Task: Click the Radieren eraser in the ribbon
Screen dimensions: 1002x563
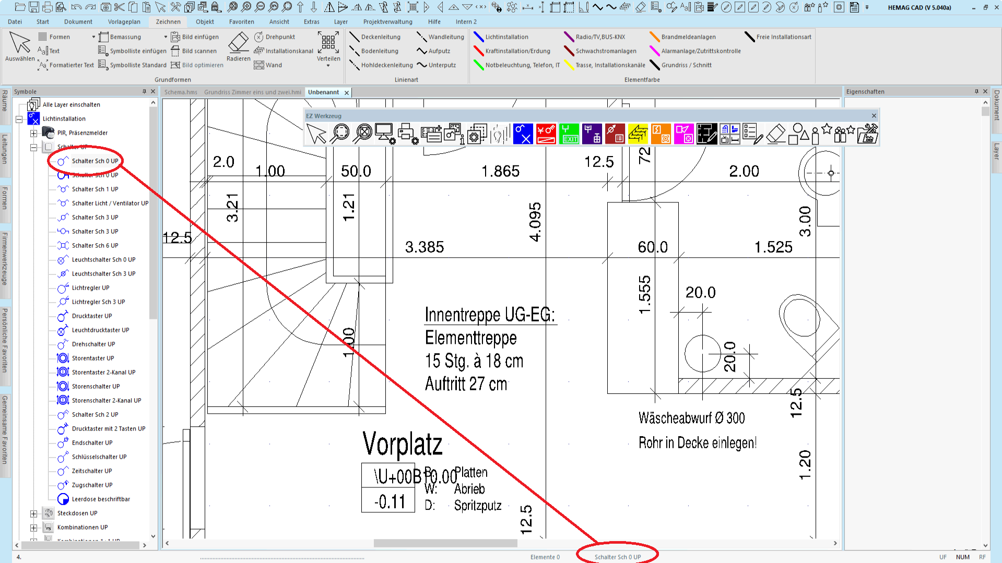Action: [239, 46]
